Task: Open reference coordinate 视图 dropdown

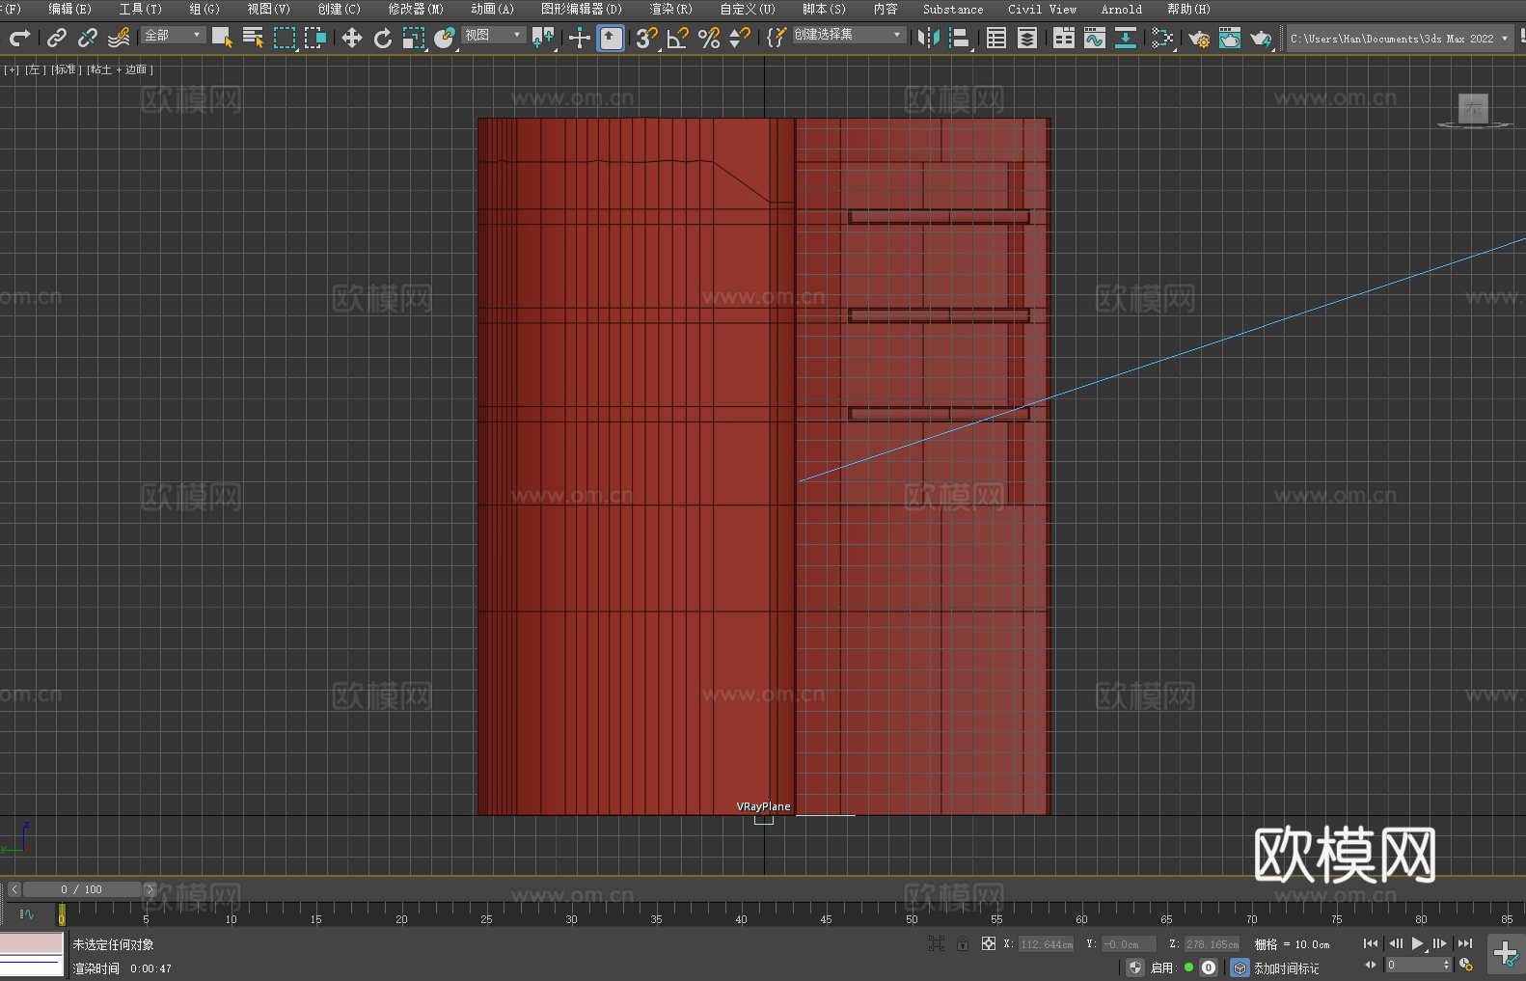Action: (493, 35)
